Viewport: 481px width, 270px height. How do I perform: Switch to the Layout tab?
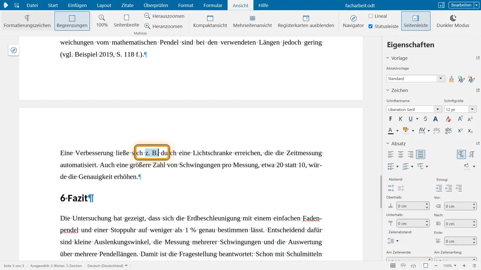[104, 5]
